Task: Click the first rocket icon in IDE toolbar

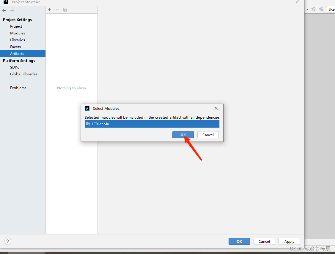Action: (x=313, y=9)
